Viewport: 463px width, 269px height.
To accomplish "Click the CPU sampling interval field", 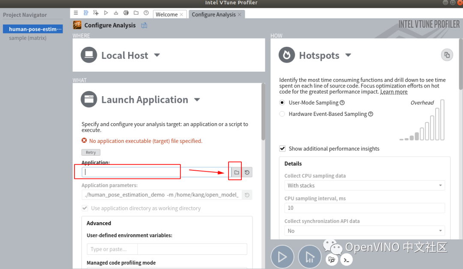I will [365, 208].
